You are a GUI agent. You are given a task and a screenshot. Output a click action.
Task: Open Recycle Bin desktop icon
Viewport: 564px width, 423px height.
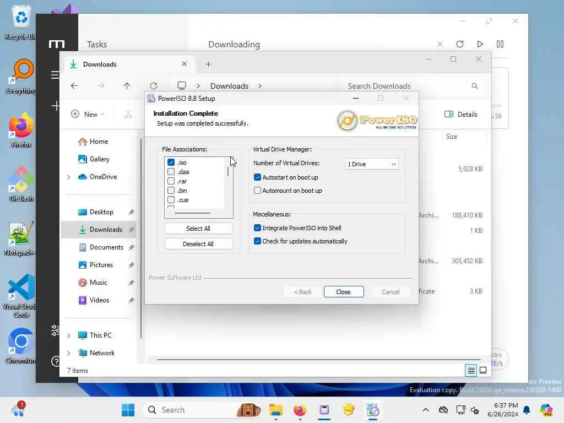coord(21,21)
